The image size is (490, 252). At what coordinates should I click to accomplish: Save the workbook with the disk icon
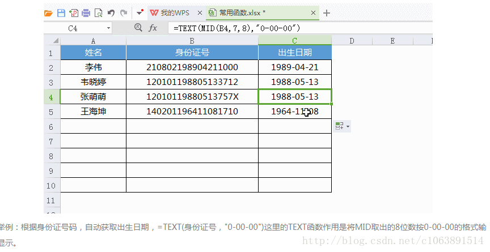(x=61, y=13)
